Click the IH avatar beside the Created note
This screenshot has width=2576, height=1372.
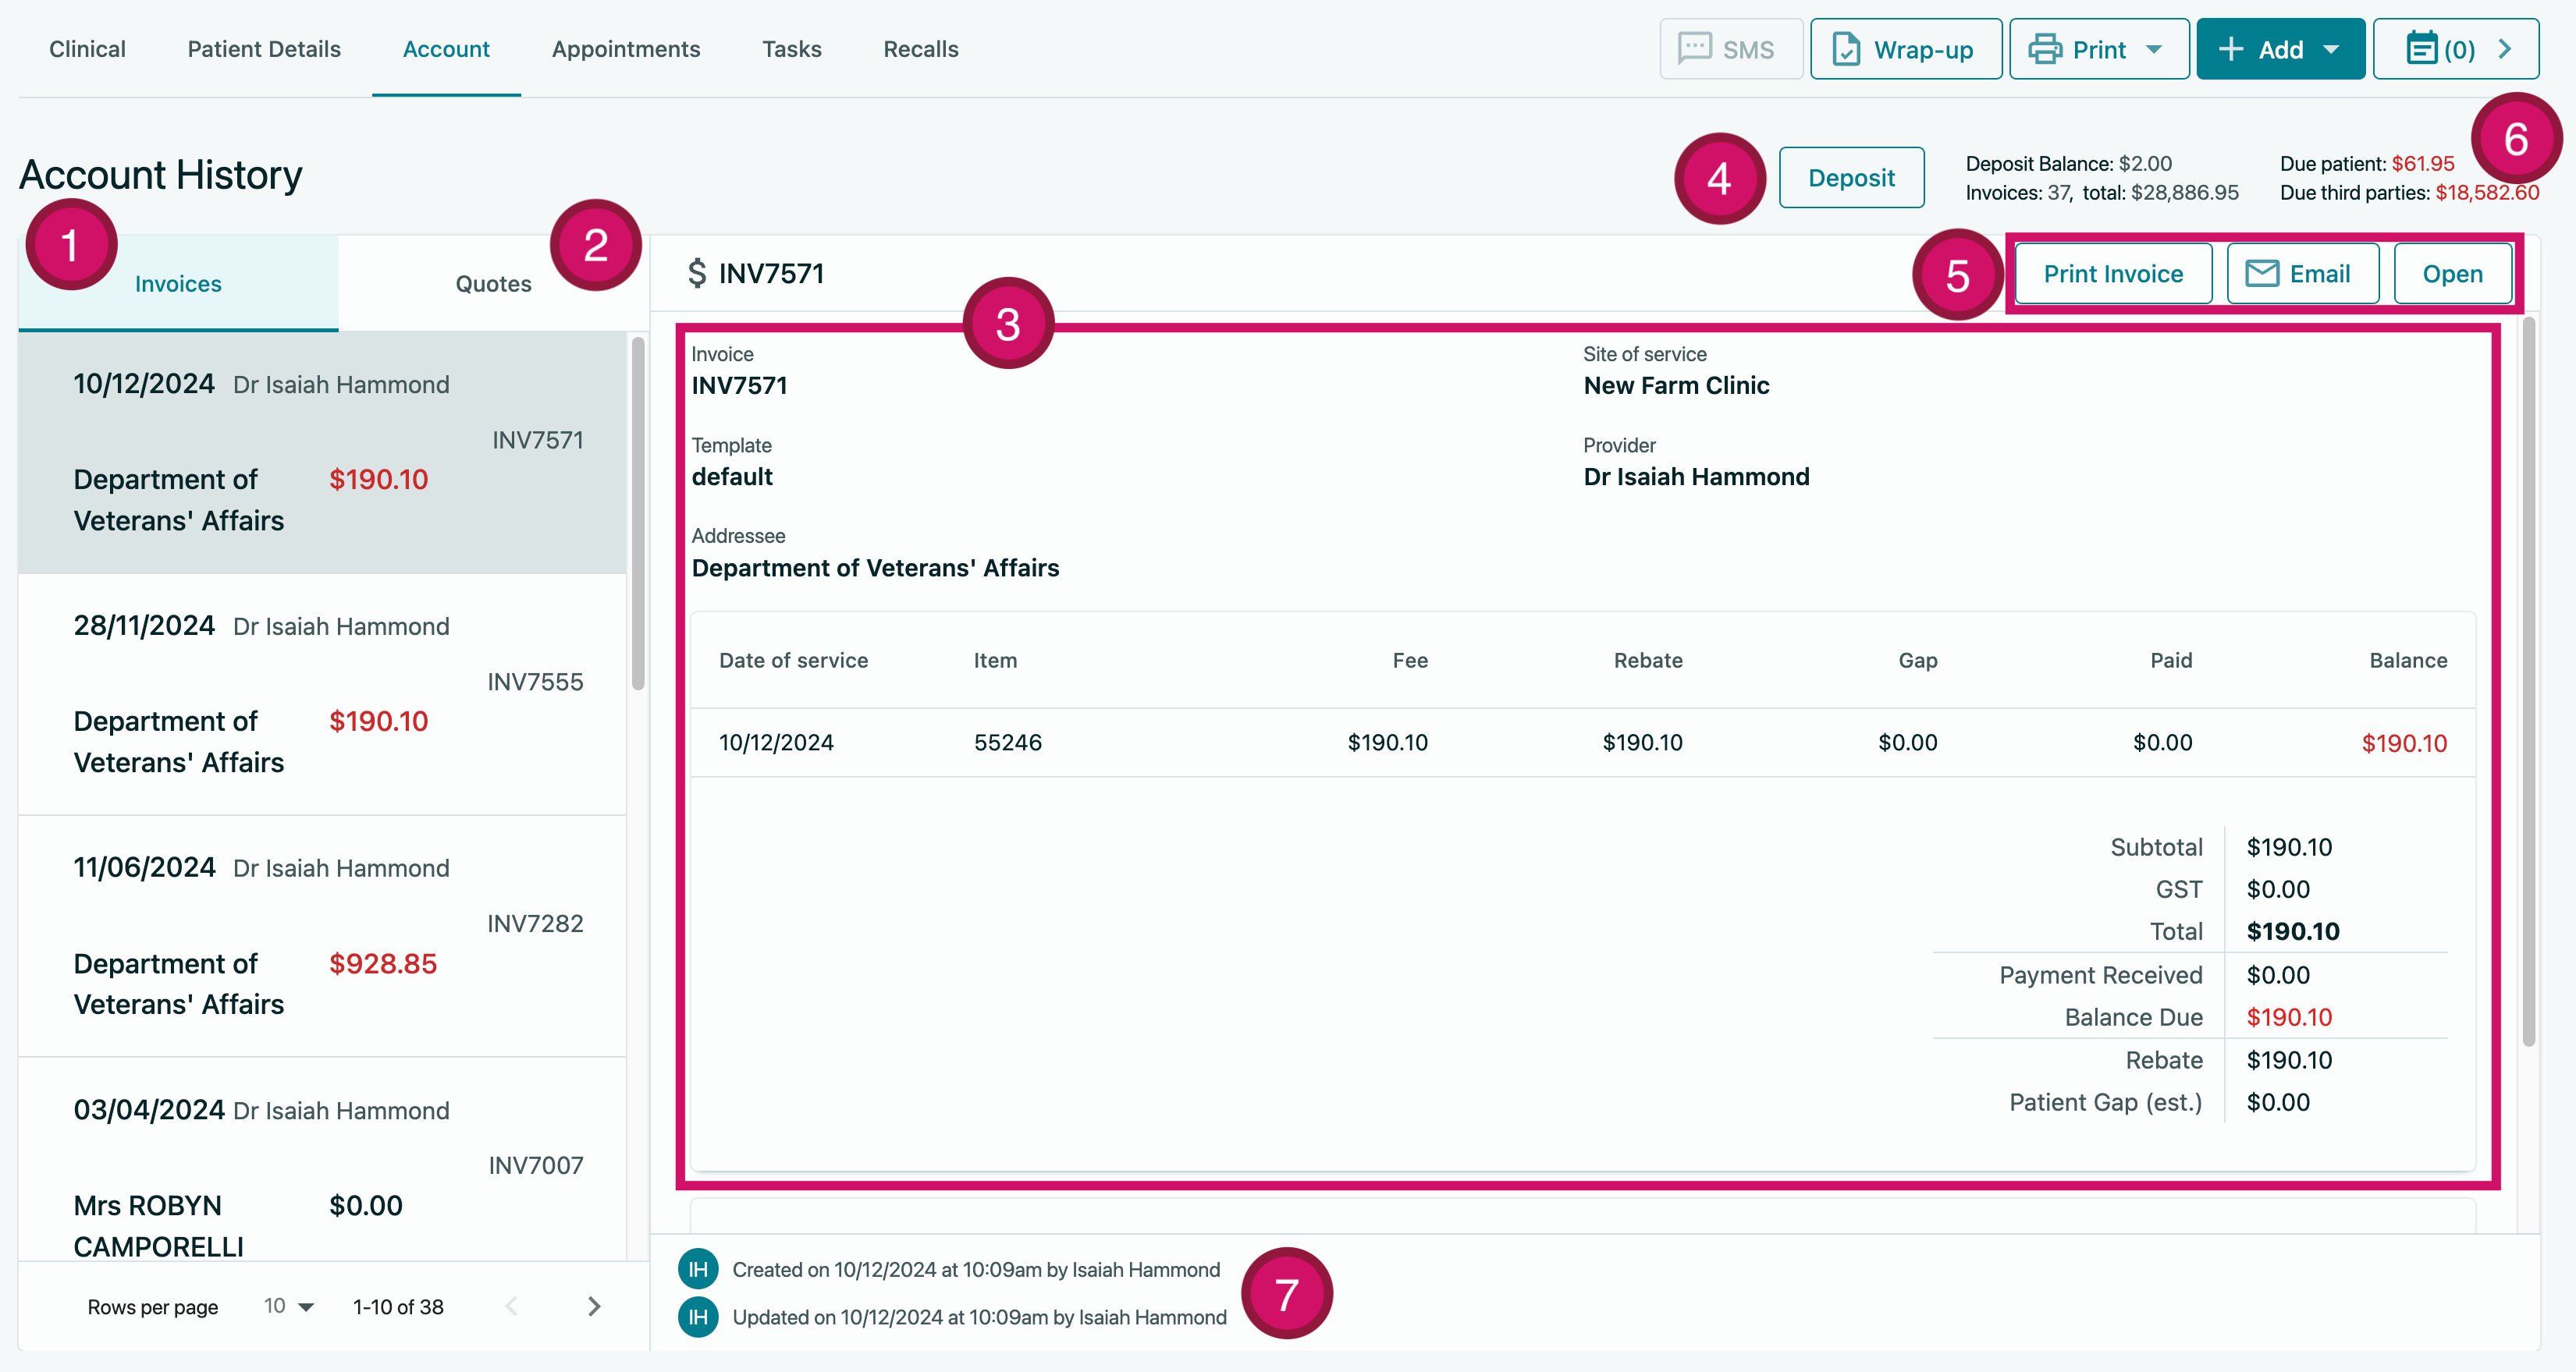pyautogui.click(x=697, y=1269)
